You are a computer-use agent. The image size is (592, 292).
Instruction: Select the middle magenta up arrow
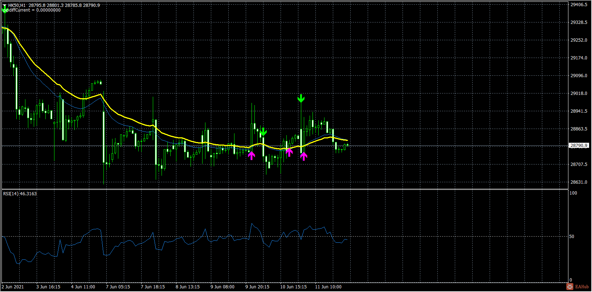pyautogui.click(x=289, y=153)
